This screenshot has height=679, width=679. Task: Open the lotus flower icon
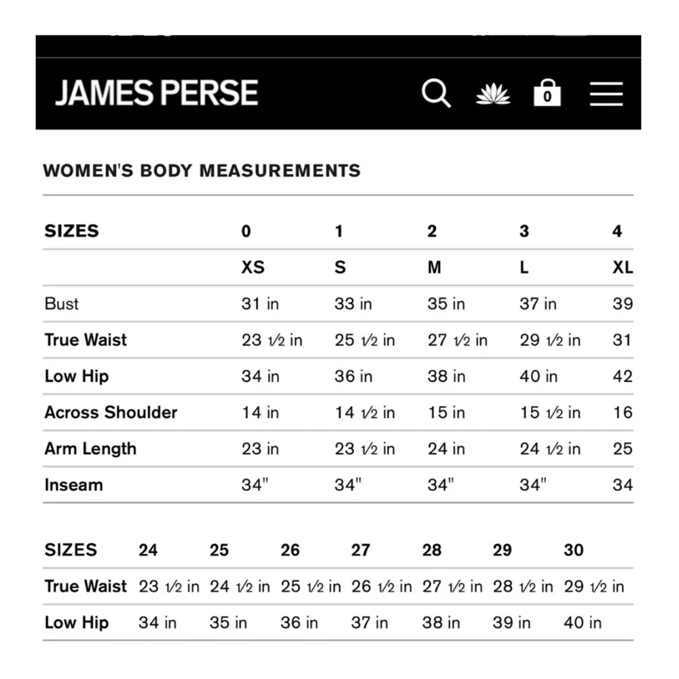(x=493, y=94)
